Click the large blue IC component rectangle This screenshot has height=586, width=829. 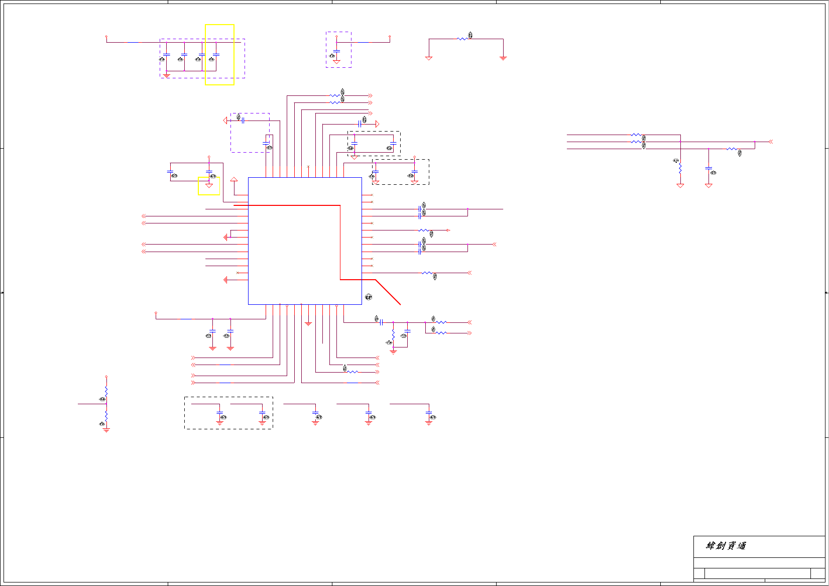[305, 241]
